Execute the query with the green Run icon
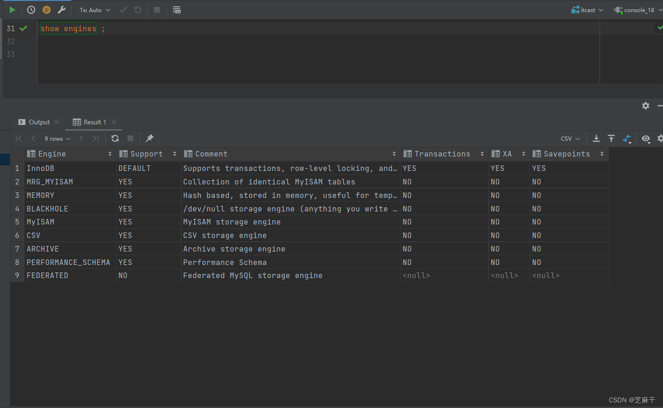The image size is (663, 408). click(x=12, y=9)
